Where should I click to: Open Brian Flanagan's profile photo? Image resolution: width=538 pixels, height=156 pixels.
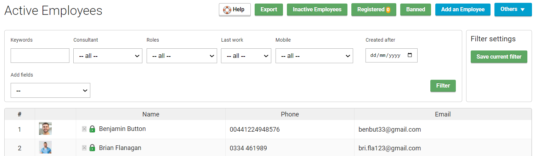click(45, 148)
